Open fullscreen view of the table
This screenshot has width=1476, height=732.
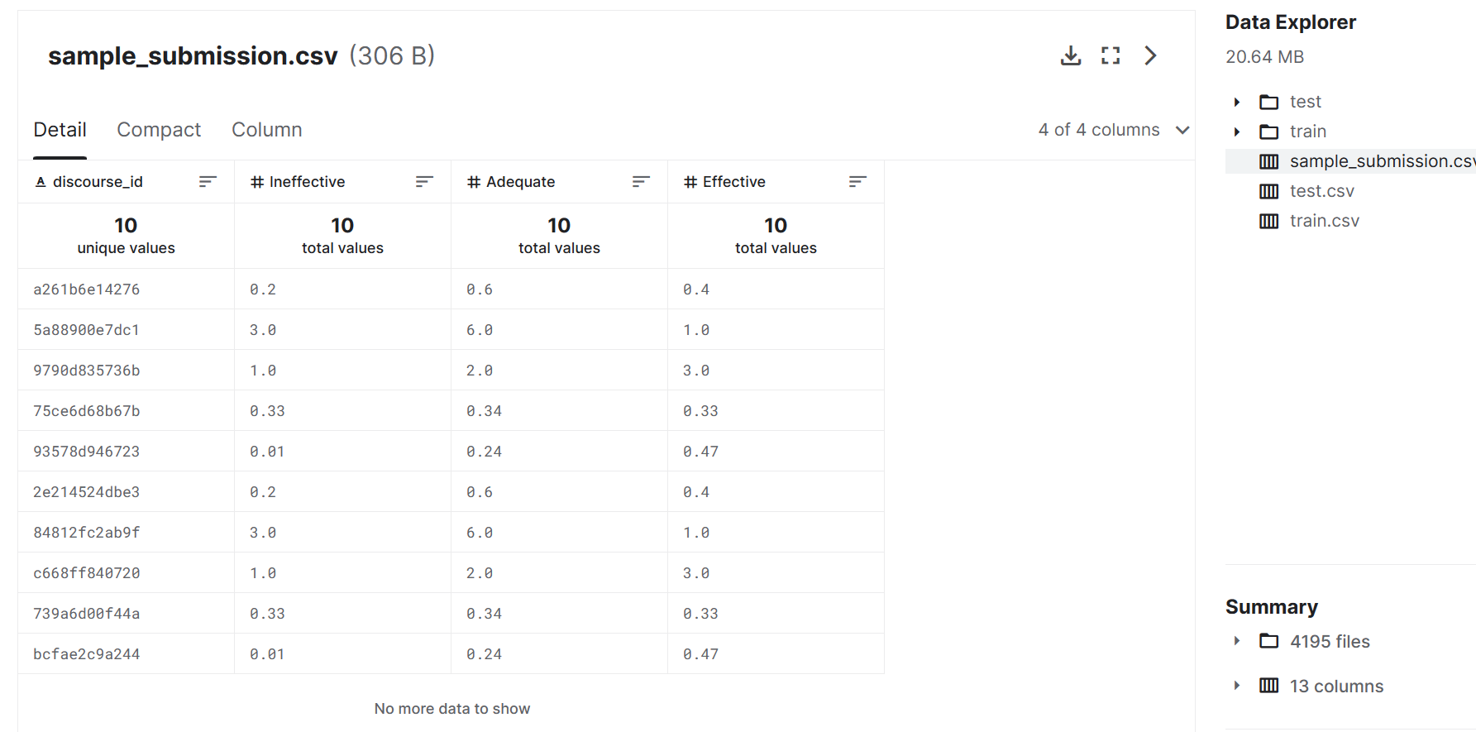[x=1111, y=55]
